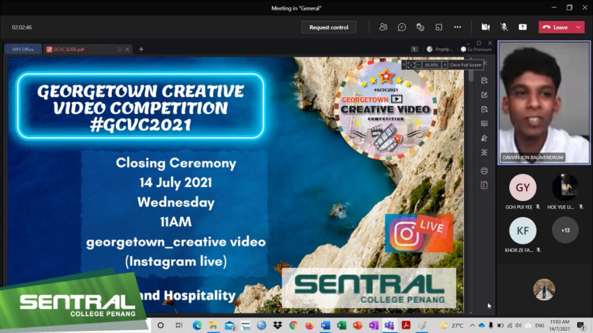Switch to the WPS Office tab
The width and height of the screenshot is (593, 333).
tap(22, 49)
